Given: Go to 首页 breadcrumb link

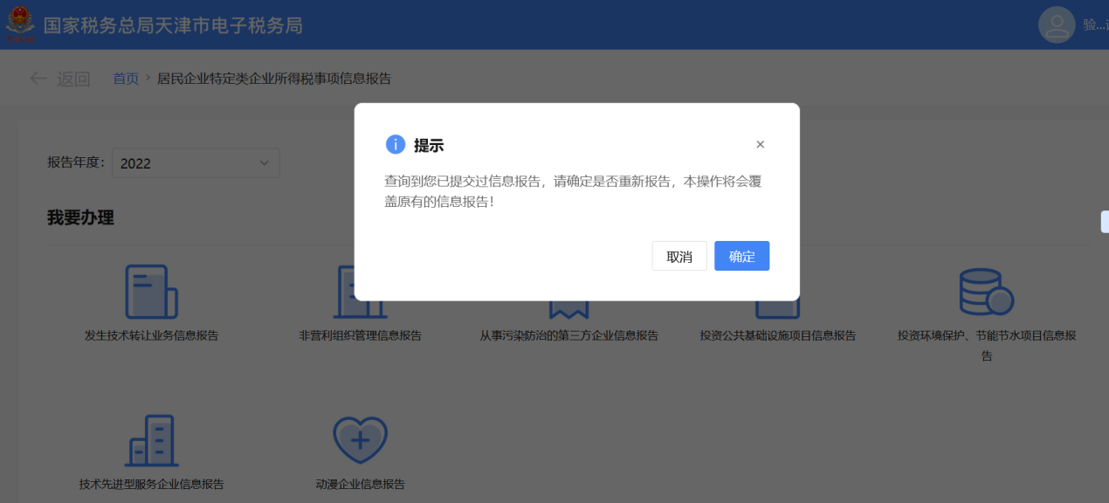Looking at the screenshot, I should tap(126, 79).
